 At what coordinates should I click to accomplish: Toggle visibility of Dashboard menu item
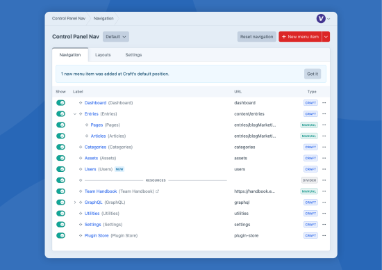[60, 103]
